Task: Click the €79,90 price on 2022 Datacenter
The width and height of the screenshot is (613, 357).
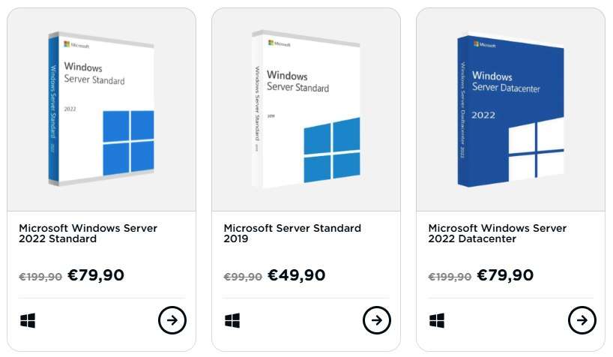Action: (505, 275)
